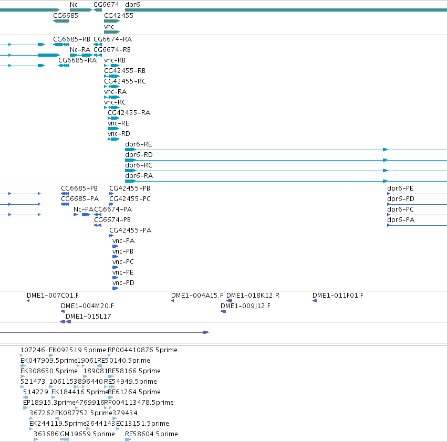Click the CG42455 gene label
Image resolution: width=447 pixels, height=442 pixels.
click(x=119, y=15)
